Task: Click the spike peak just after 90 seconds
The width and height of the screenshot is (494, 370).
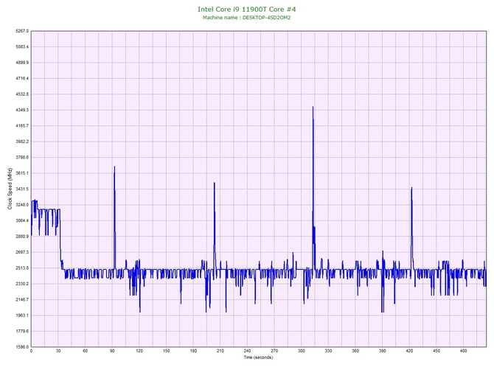Action: (114, 167)
